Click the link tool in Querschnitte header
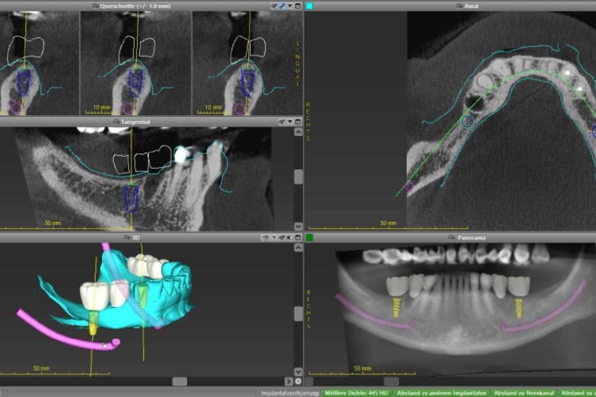 (282, 6)
